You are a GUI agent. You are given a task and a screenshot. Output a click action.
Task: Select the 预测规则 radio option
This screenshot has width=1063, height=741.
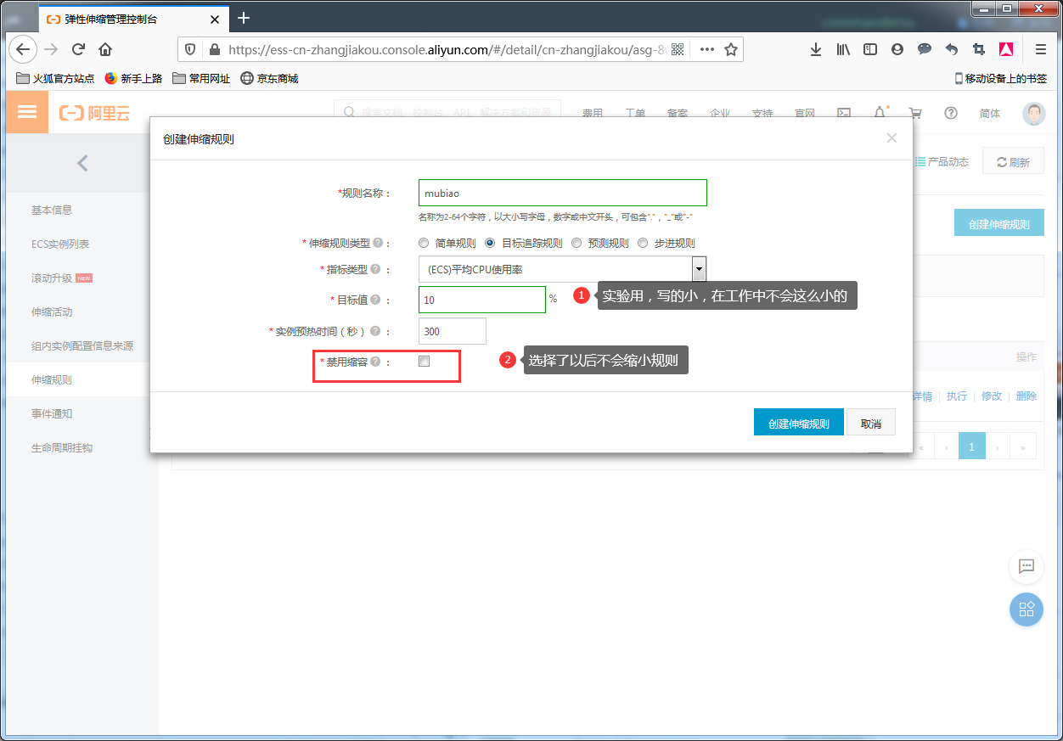pos(576,243)
